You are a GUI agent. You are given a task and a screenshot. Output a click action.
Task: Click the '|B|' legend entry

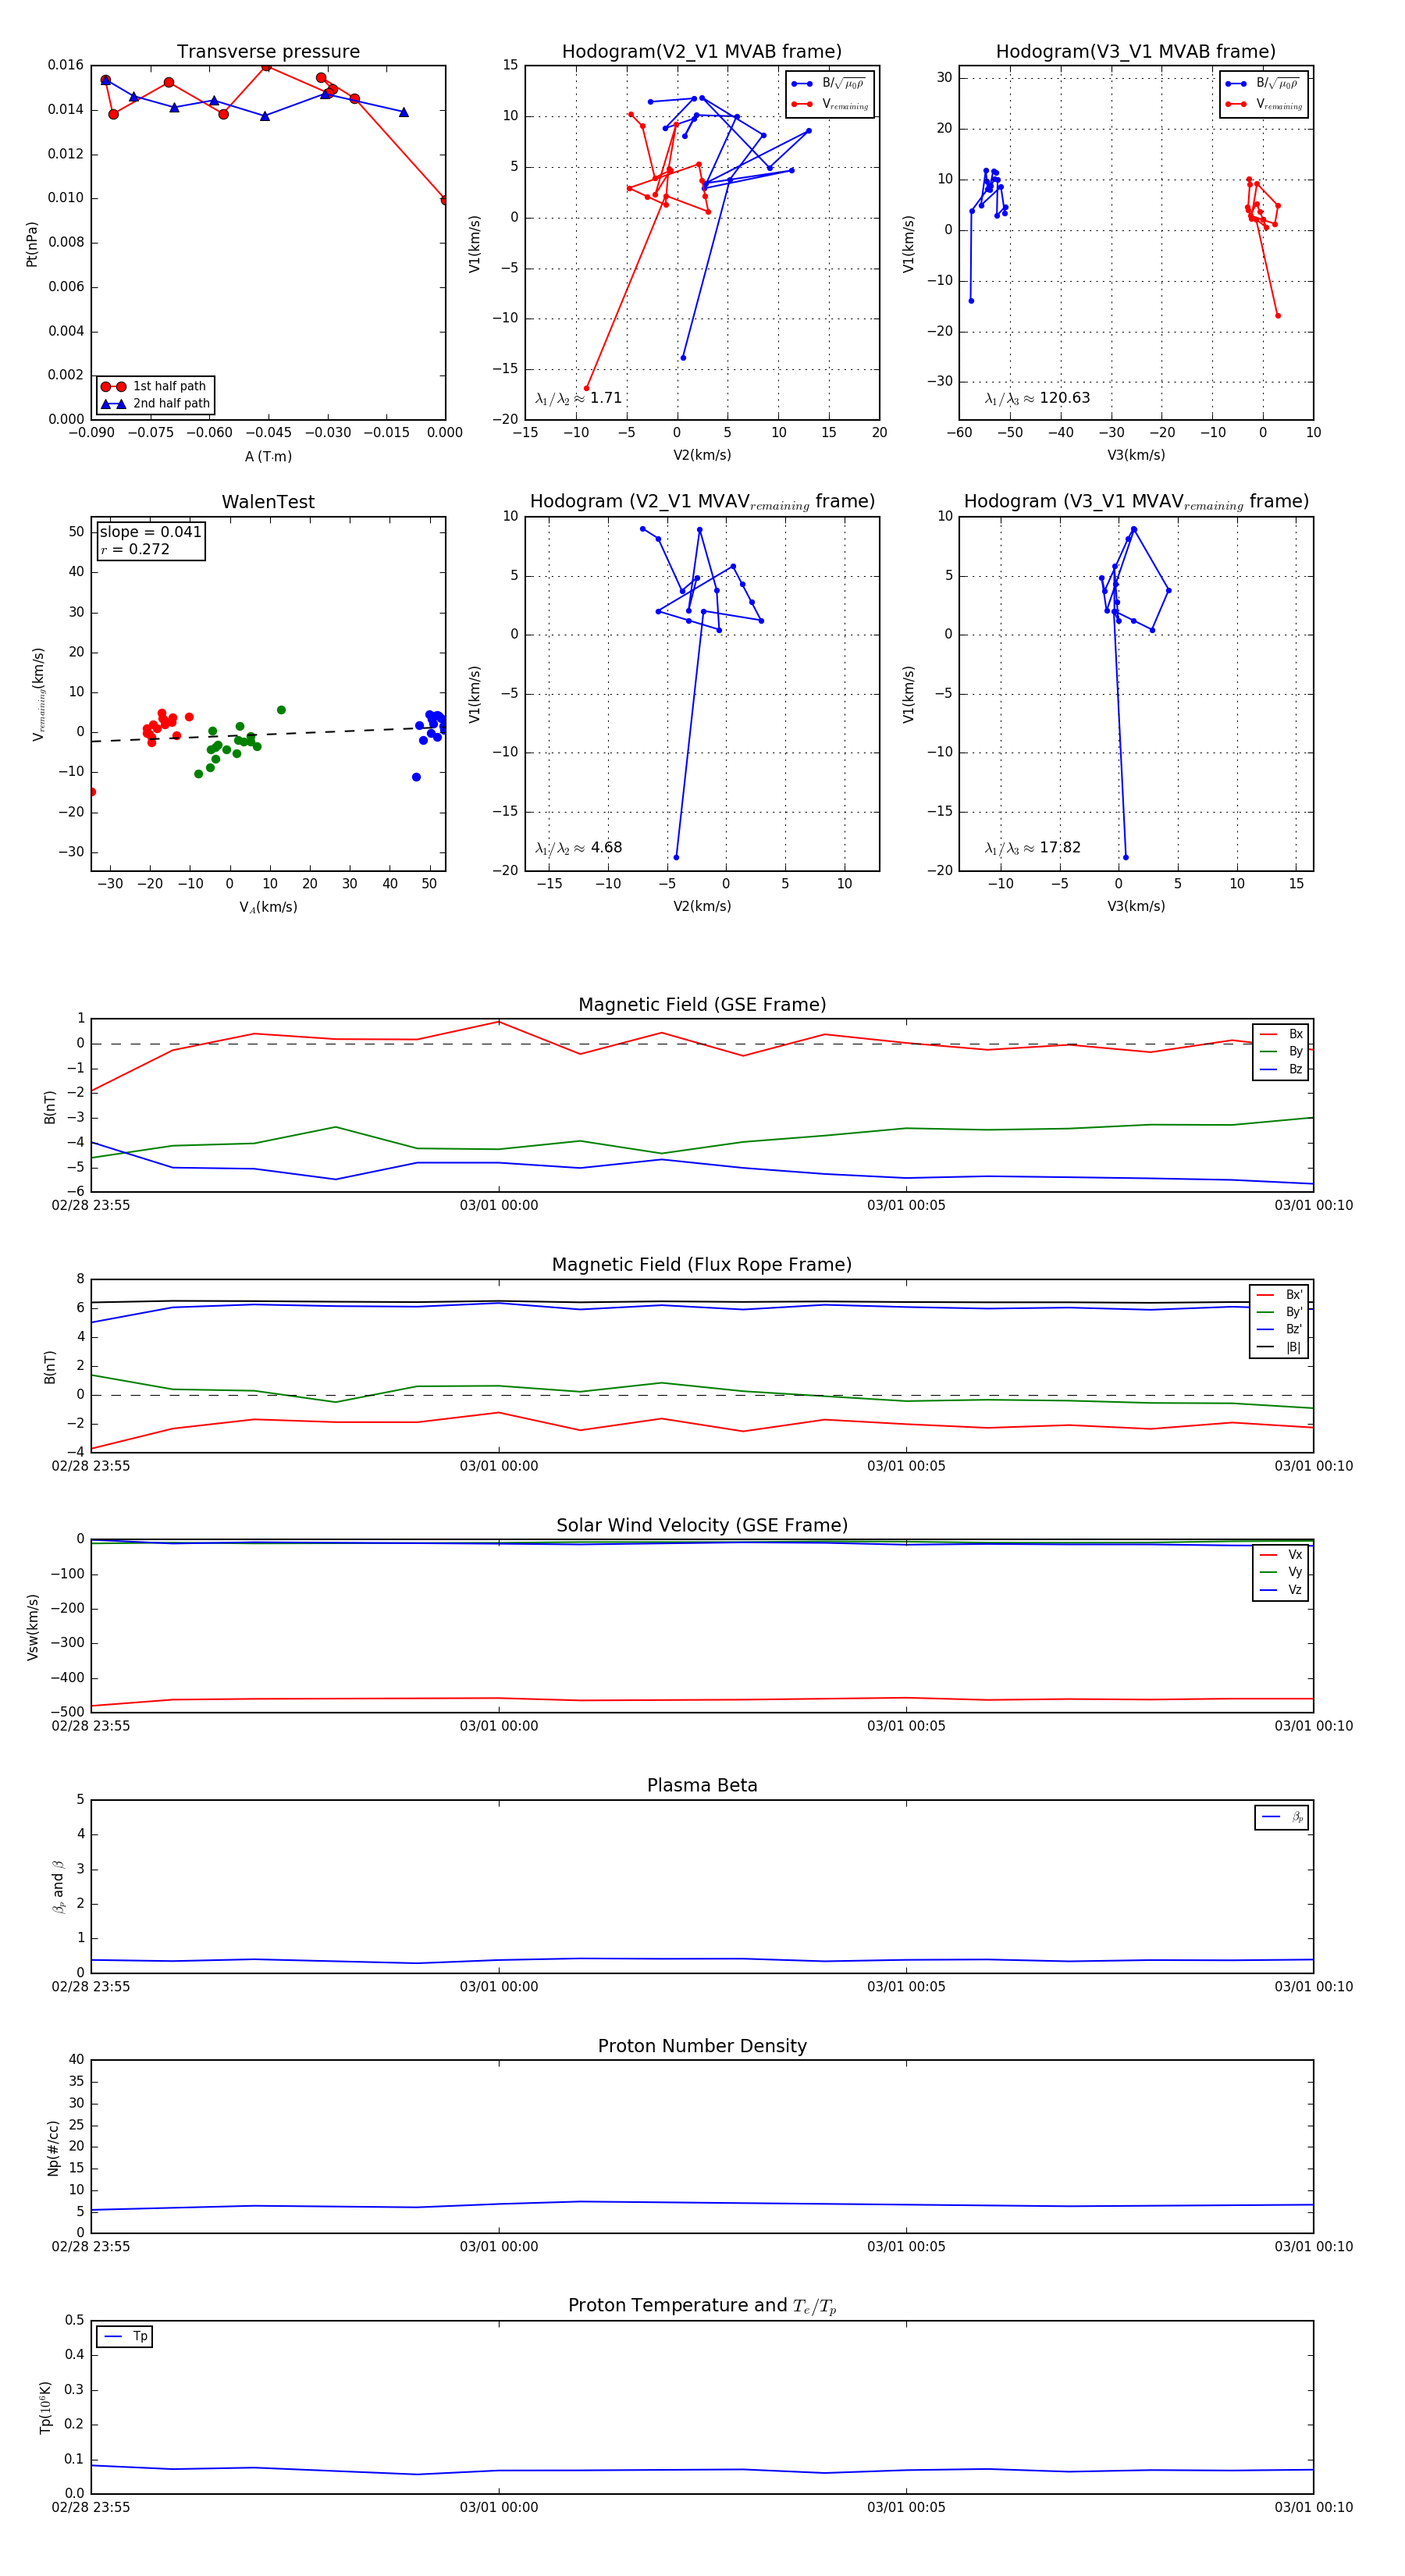[1280, 1347]
